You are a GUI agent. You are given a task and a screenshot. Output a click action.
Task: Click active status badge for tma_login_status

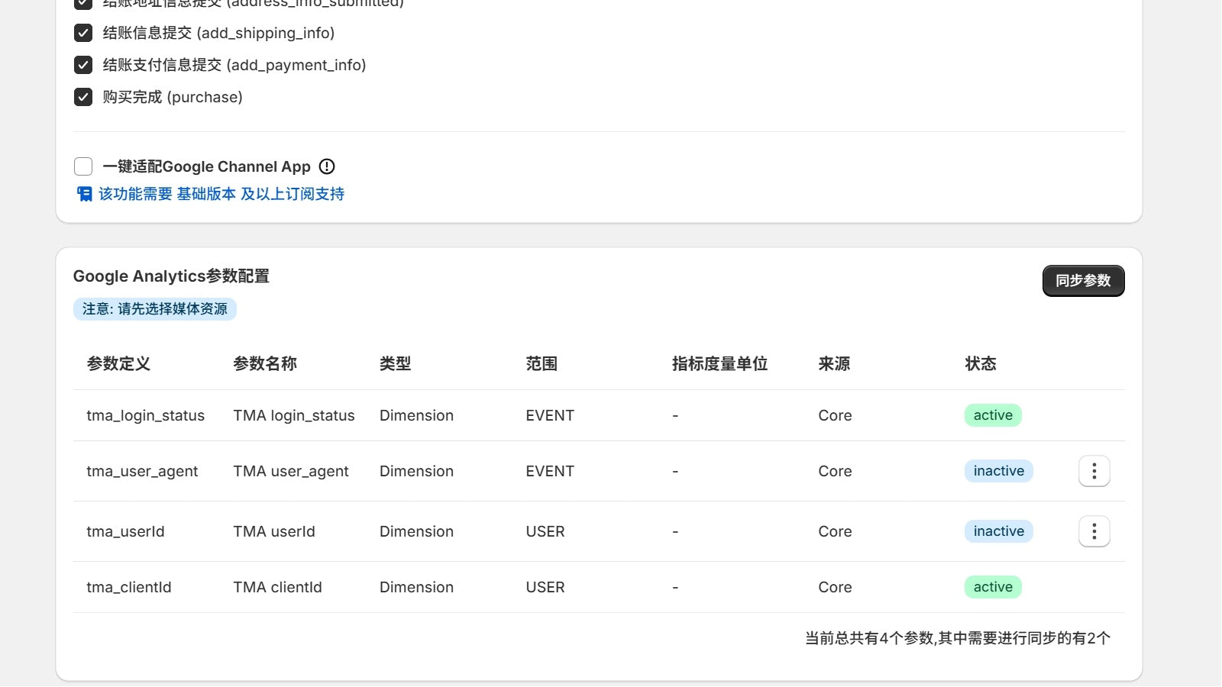point(993,415)
